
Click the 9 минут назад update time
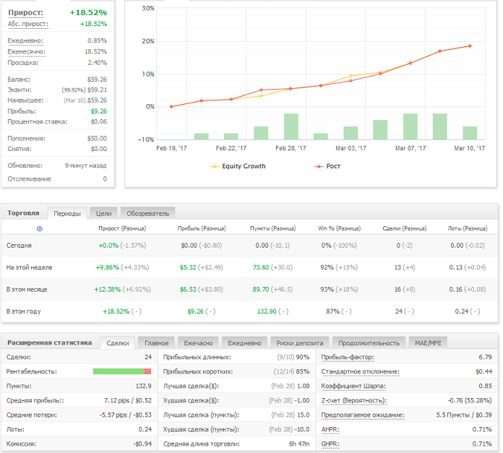click(x=86, y=165)
